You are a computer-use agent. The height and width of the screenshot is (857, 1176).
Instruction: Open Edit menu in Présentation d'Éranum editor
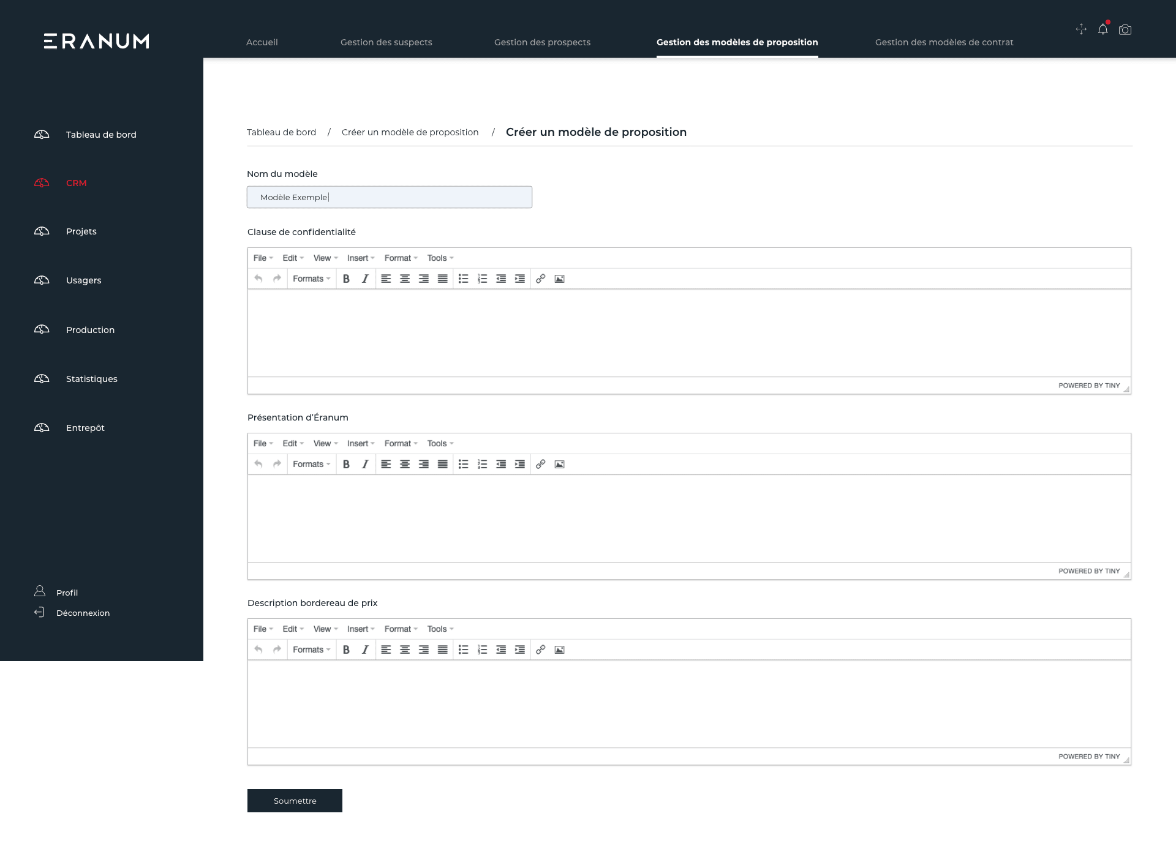(x=293, y=443)
